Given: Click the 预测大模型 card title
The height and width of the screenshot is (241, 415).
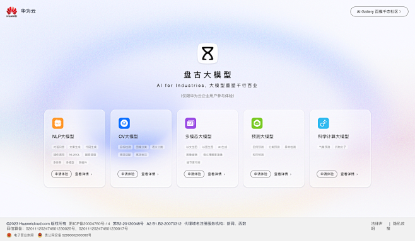Looking at the screenshot, I should (262, 137).
